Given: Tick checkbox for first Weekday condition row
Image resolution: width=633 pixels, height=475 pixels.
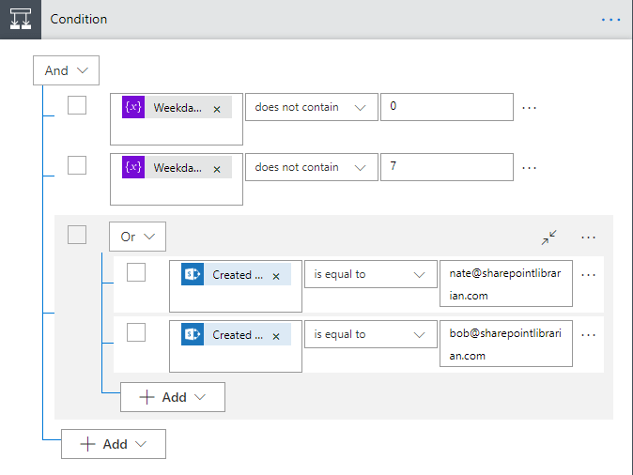Looking at the screenshot, I should 77,105.
